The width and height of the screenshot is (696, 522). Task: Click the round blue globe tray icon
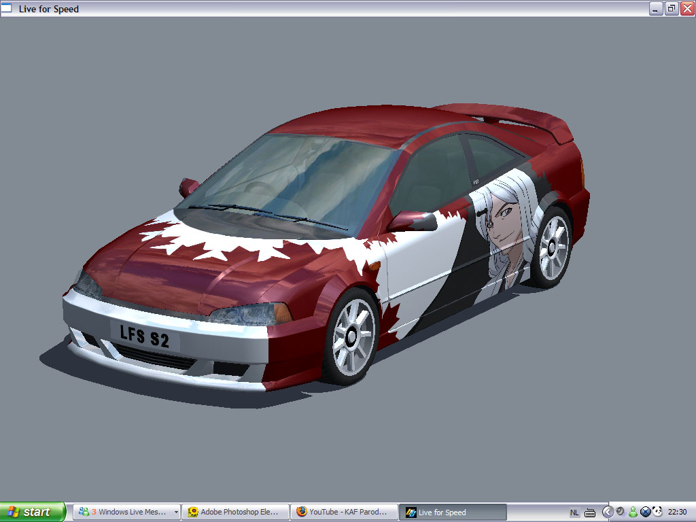point(646,512)
